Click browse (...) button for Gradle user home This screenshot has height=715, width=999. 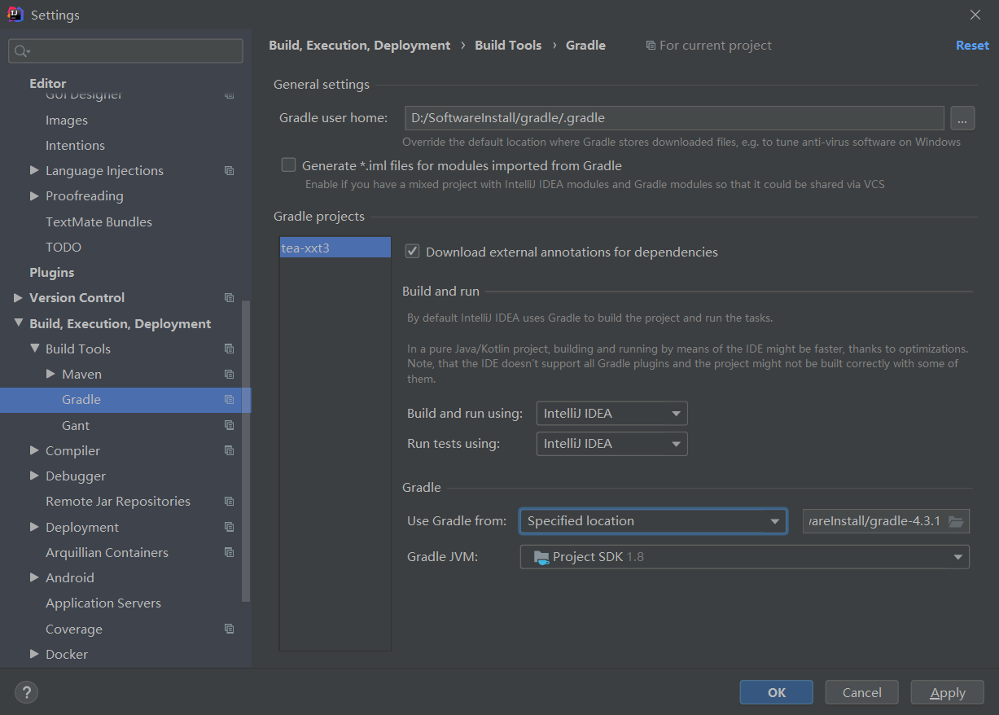pyautogui.click(x=962, y=118)
